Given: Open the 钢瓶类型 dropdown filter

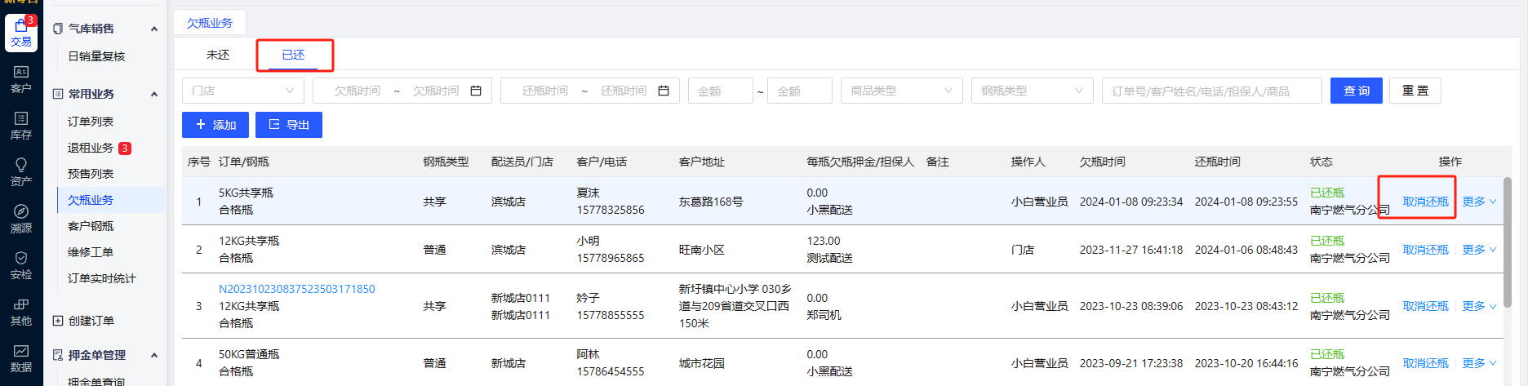Looking at the screenshot, I should point(1033,91).
